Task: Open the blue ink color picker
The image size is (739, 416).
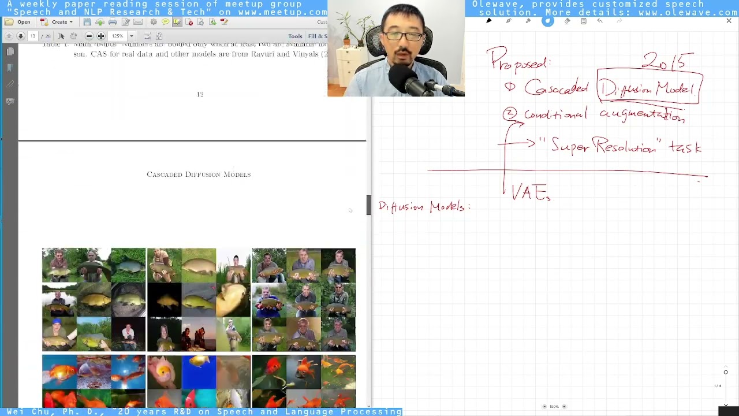Action: pos(548,21)
